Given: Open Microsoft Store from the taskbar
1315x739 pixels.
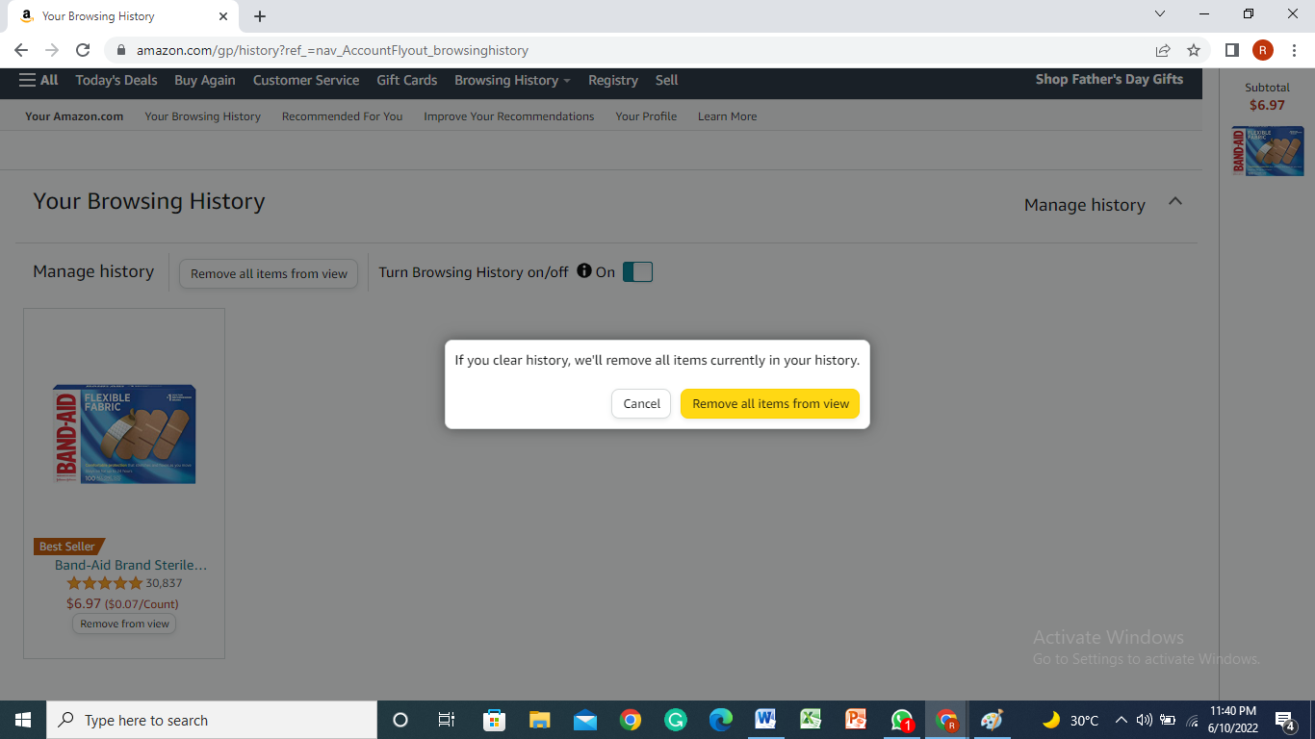Looking at the screenshot, I should 494,720.
